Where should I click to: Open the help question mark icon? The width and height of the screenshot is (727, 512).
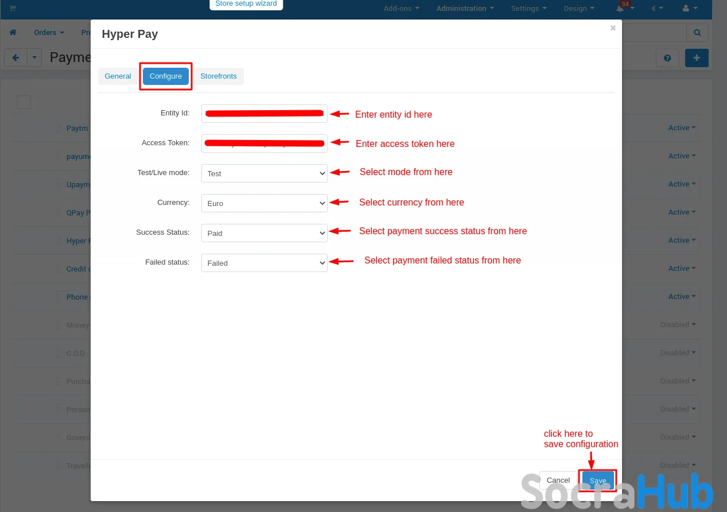pos(667,58)
